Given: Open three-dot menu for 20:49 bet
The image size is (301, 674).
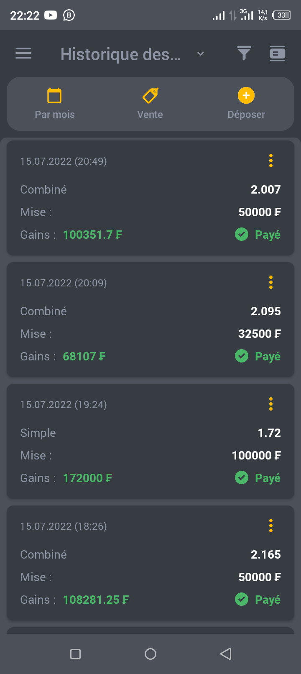Looking at the screenshot, I should (x=271, y=161).
